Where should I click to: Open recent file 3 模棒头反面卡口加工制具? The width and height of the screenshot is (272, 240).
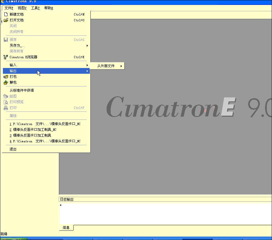(46, 135)
